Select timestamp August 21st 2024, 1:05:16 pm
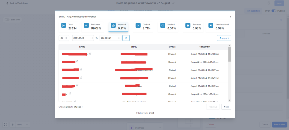Screen dimensions: 289x130 (205, 94)
